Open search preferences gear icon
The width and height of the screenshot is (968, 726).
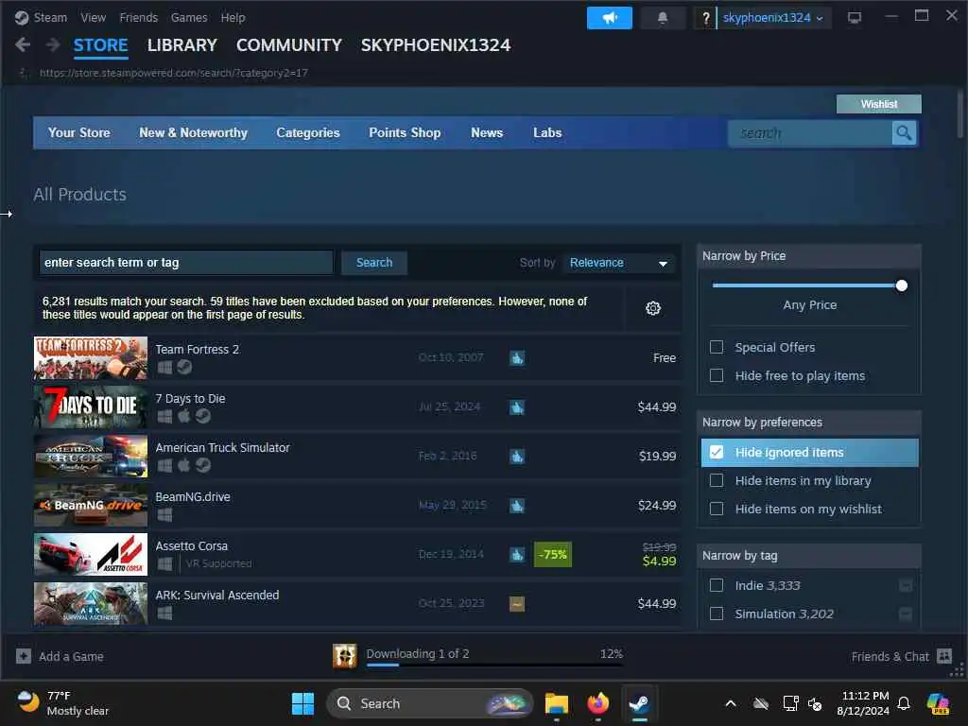(653, 308)
